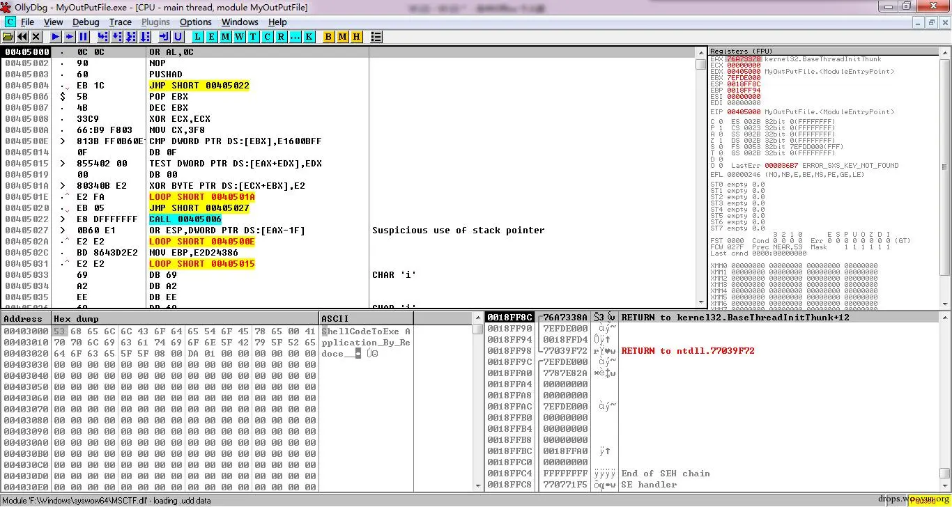
Task: Click up arrow of registers pane scrollbar
Action: [945, 52]
